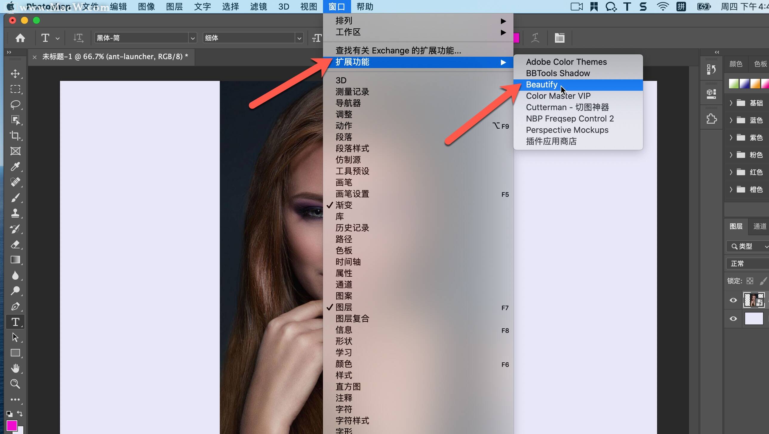Select Beautify from the extensions submenu
The image size is (769, 434).
(x=541, y=84)
